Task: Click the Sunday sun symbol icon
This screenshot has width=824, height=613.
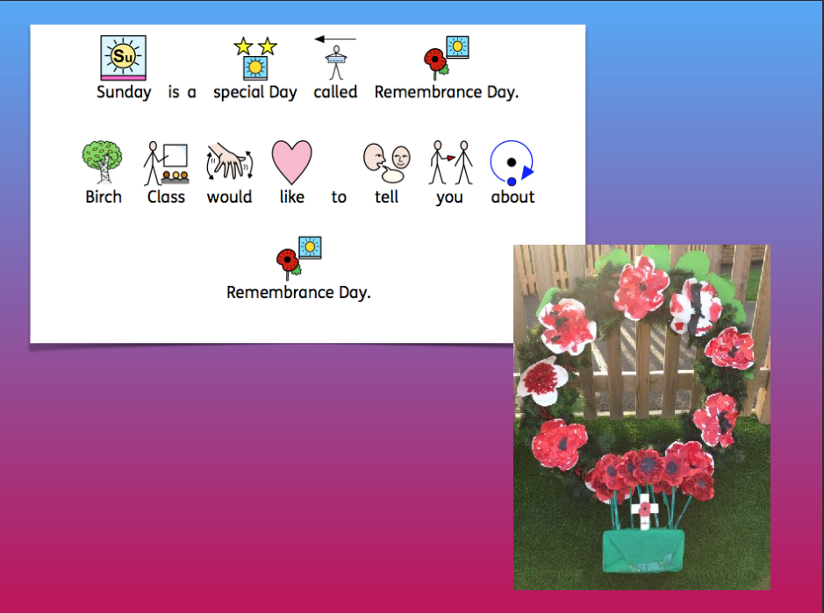Action: [123, 57]
